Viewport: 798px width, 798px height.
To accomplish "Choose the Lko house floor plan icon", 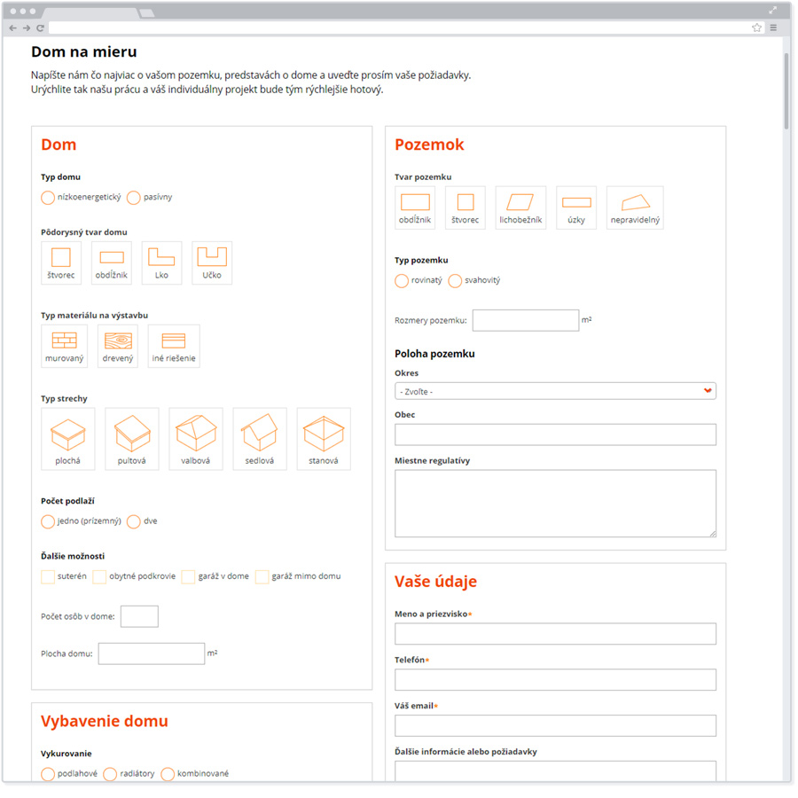I will [161, 262].
